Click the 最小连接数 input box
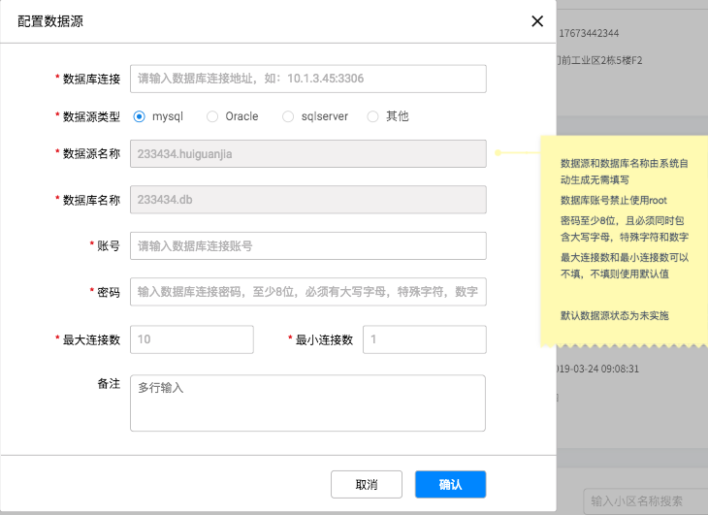This screenshot has width=708, height=515. [424, 339]
